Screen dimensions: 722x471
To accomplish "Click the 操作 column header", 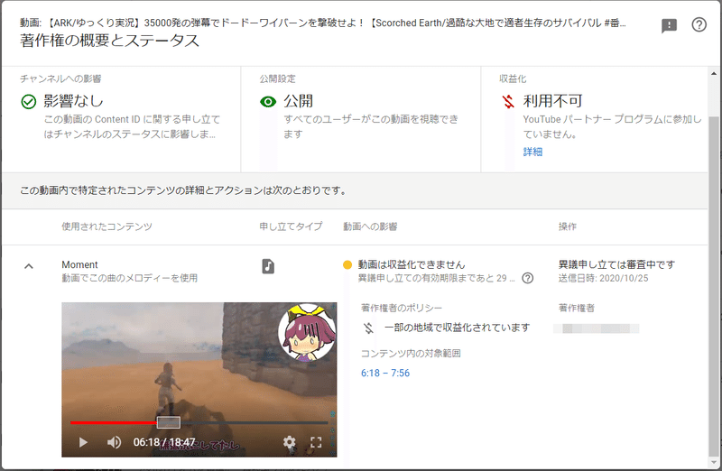I will (x=568, y=226).
